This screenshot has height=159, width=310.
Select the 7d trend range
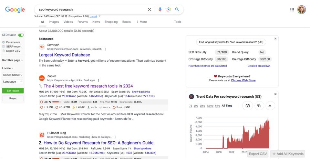191,106
